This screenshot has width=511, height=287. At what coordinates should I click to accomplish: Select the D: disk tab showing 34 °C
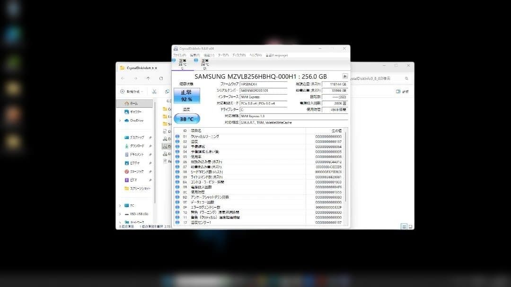pos(205,64)
